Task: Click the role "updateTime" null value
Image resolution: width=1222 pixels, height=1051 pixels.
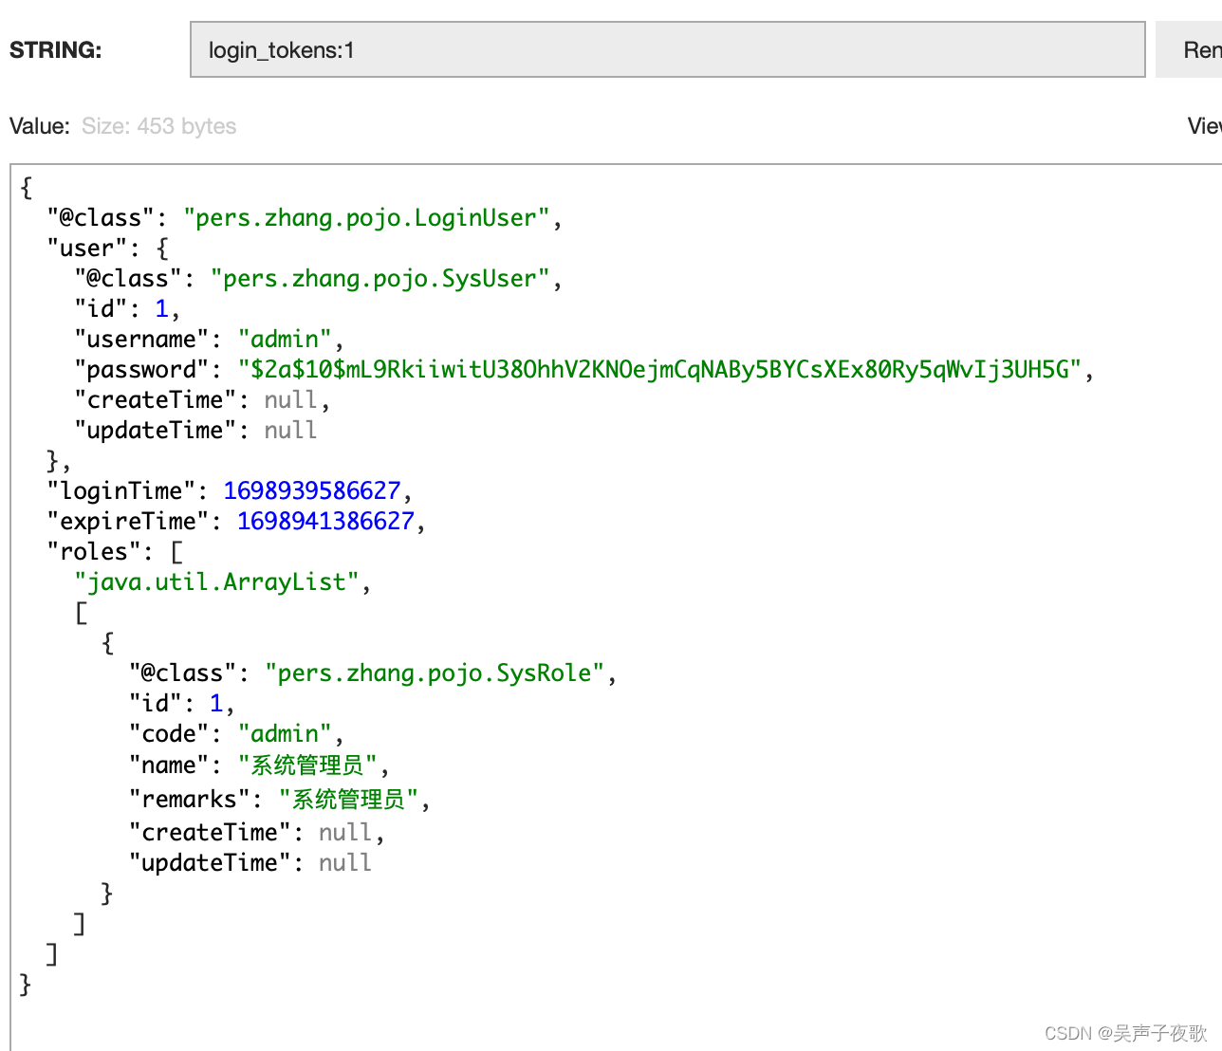Action: click(344, 863)
